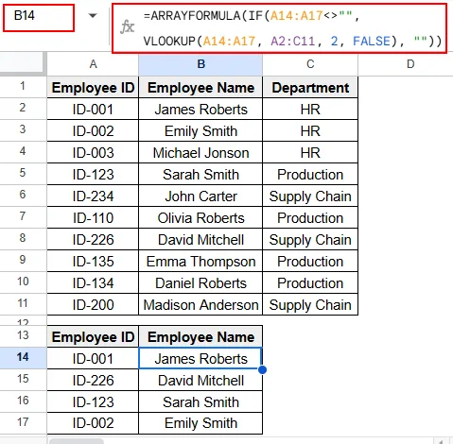Select HR cell in row 4
Screen dimensions: 453x444
pyautogui.click(x=310, y=152)
